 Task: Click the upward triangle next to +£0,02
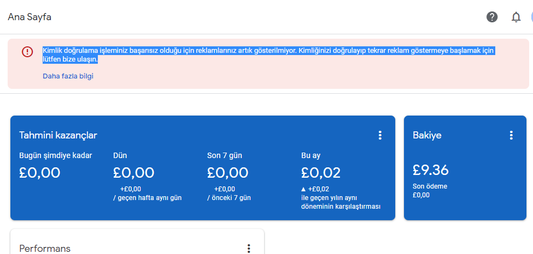[303, 189]
